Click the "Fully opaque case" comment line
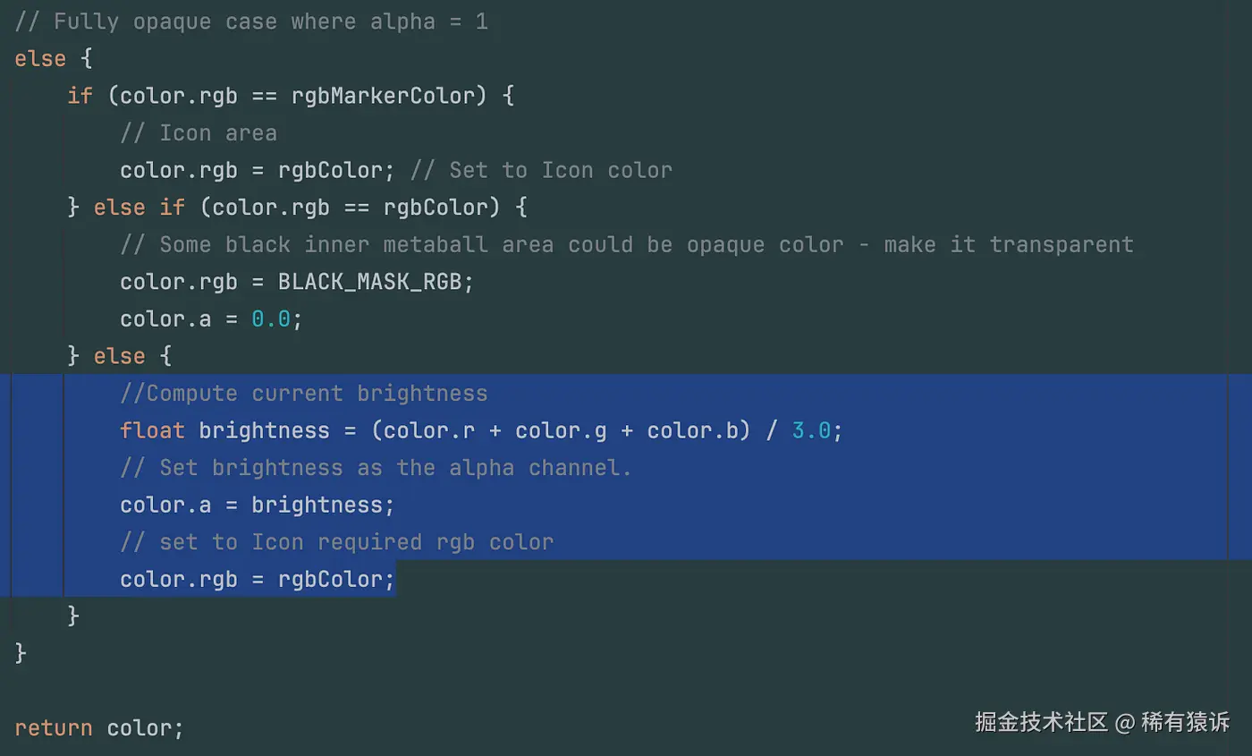Image resolution: width=1252 pixels, height=756 pixels. click(x=251, y=21)
